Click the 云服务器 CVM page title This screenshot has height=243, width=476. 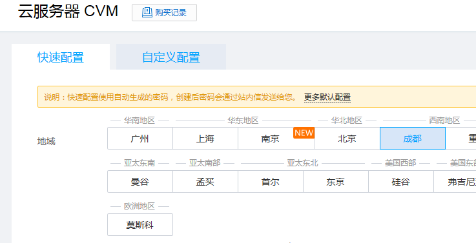pyautogui.click(x=68, y=12)
